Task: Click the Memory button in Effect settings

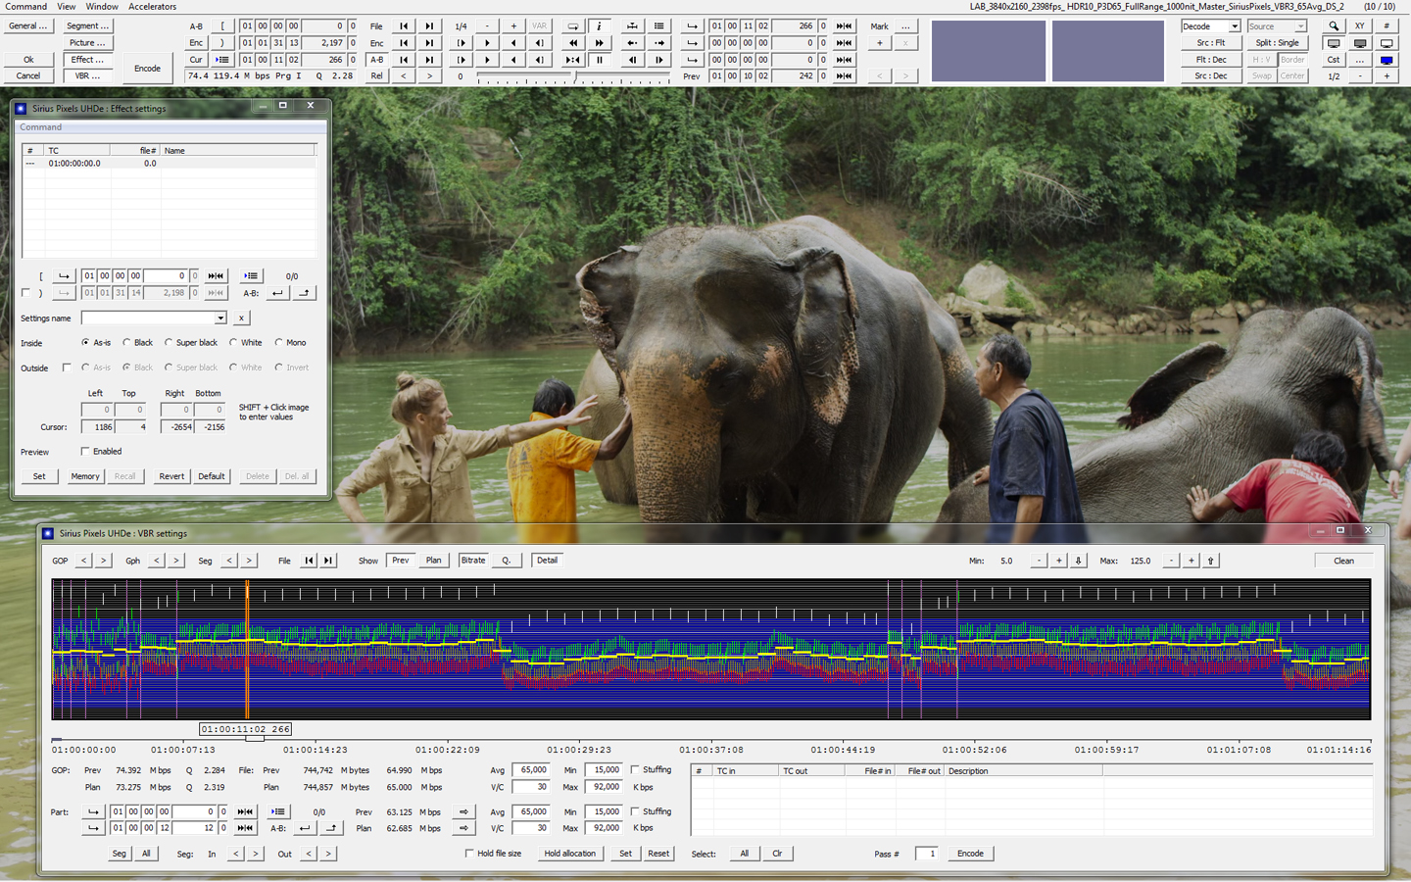Action: 85,476
